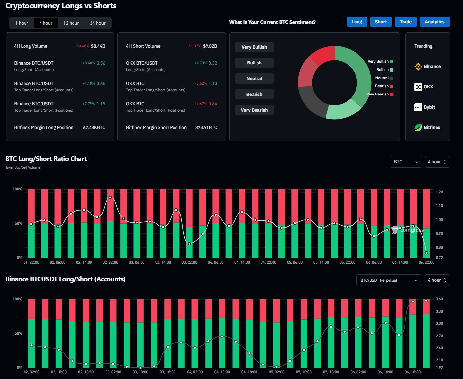This screenshot has width=463, height=379.
Task: Click the OKX BTC/USDT 3.32 value
Action: click(x=213, y=63)
